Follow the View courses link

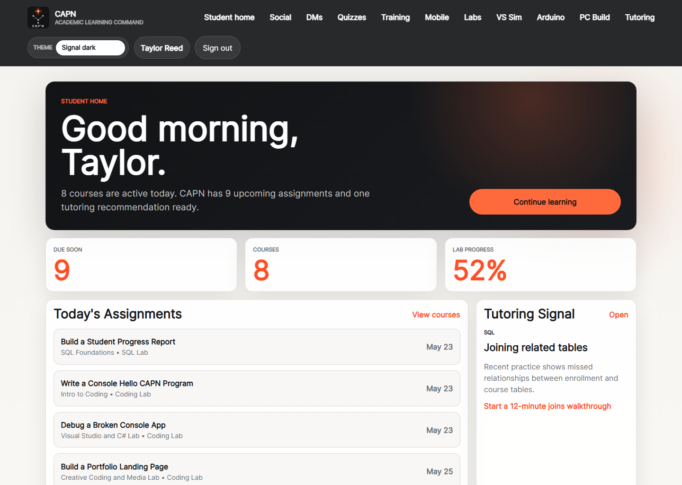(x=436, y=315)
